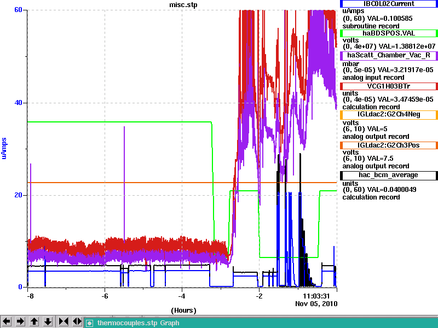Click the vertical uAmps y-axis label
This screenshot has width=438, height=328.
coord(4,148)
